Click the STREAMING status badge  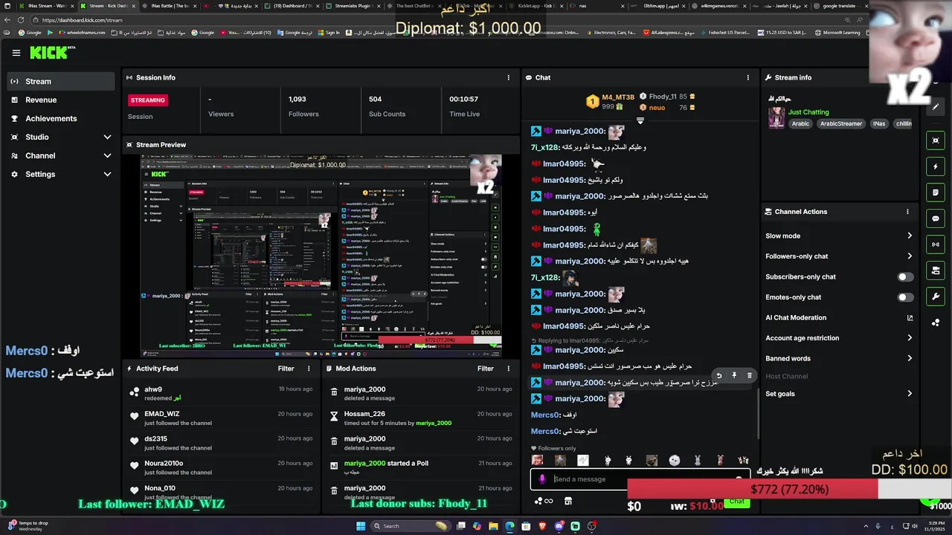tap(148, 100)
